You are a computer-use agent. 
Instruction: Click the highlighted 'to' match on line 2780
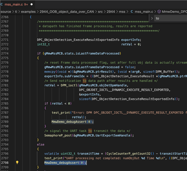coord(85,81)
